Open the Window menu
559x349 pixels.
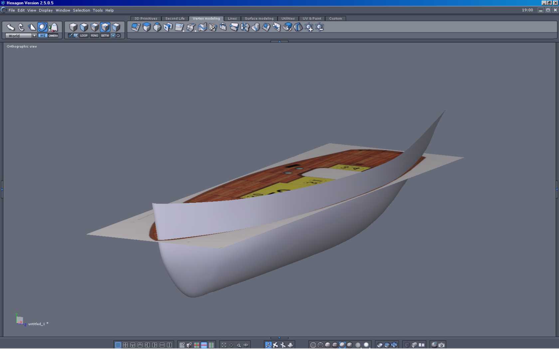coord(63,10)
